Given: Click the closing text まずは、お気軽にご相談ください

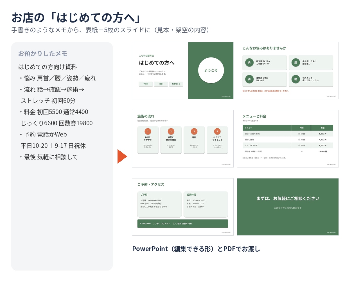Looking at the screenshot, I should 288,198.
